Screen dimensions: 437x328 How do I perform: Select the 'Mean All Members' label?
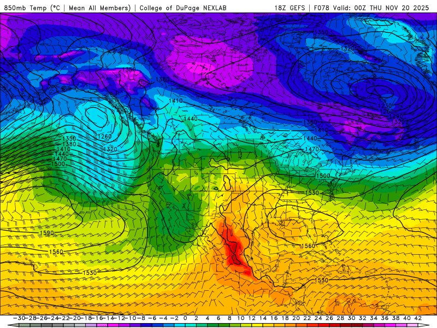[99, 8]
